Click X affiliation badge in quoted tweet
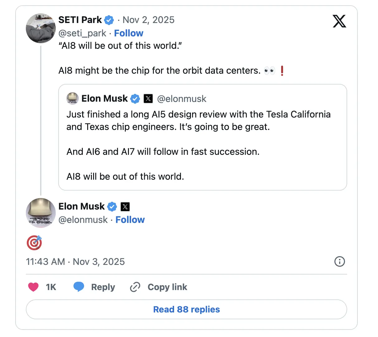The image size is (378, 337). 148,99
